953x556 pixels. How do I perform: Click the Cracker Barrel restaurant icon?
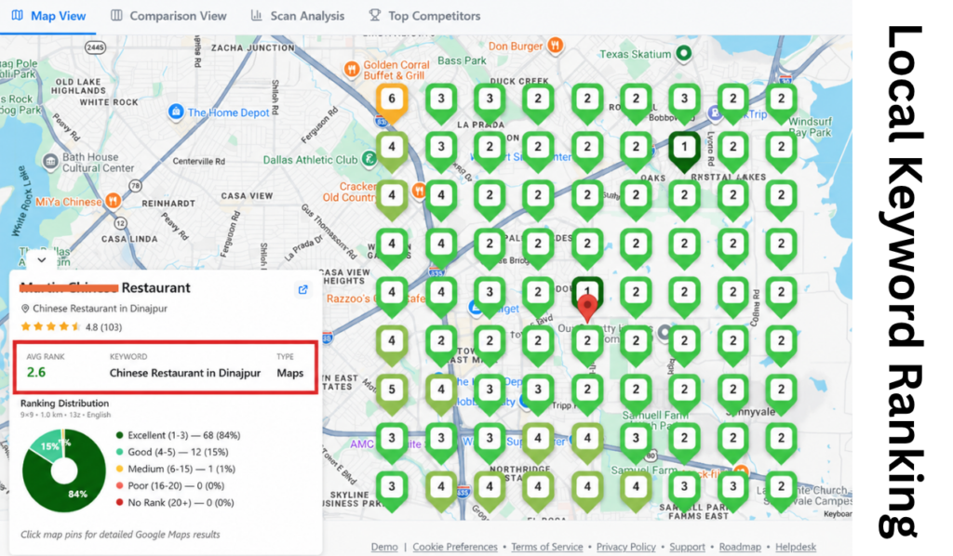(x=419, y=191)
